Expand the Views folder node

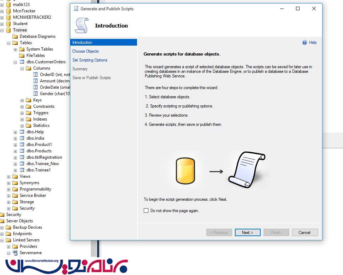click(9, 176)
